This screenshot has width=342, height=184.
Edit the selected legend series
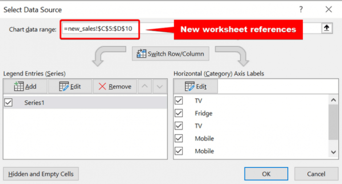click(x=70, y=86)
